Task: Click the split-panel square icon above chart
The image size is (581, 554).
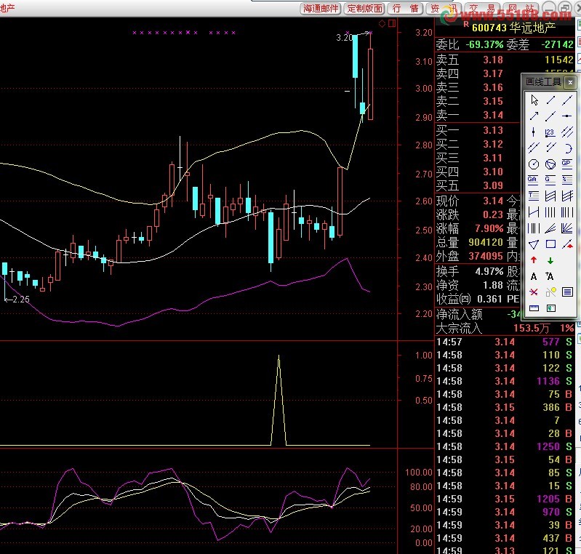Action: click(x=392, y=24)
